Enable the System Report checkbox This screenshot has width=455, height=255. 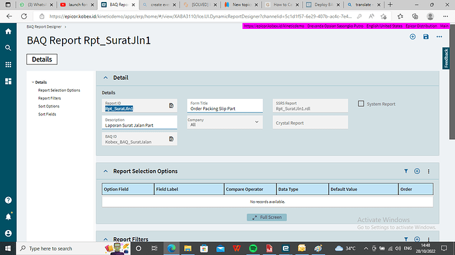(361, 103)
